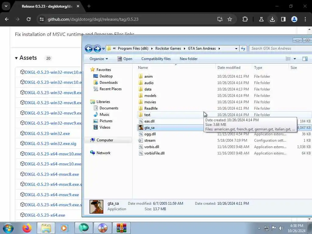Screen dimensions: 312x234
Task: Bookmark this page with the star icon
Action: (x=230, y=19)
